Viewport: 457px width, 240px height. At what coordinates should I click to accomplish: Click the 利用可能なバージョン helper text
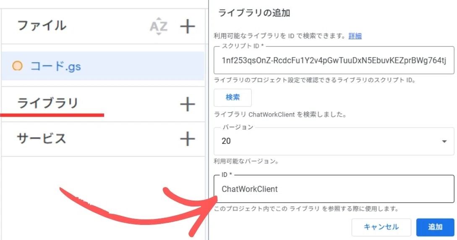pos(246,161)
